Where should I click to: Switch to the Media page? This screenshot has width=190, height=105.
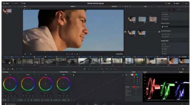pos(78,103)
